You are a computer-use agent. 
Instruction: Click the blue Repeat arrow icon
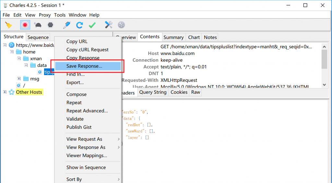pyautogui.click(x=79, y=25)
